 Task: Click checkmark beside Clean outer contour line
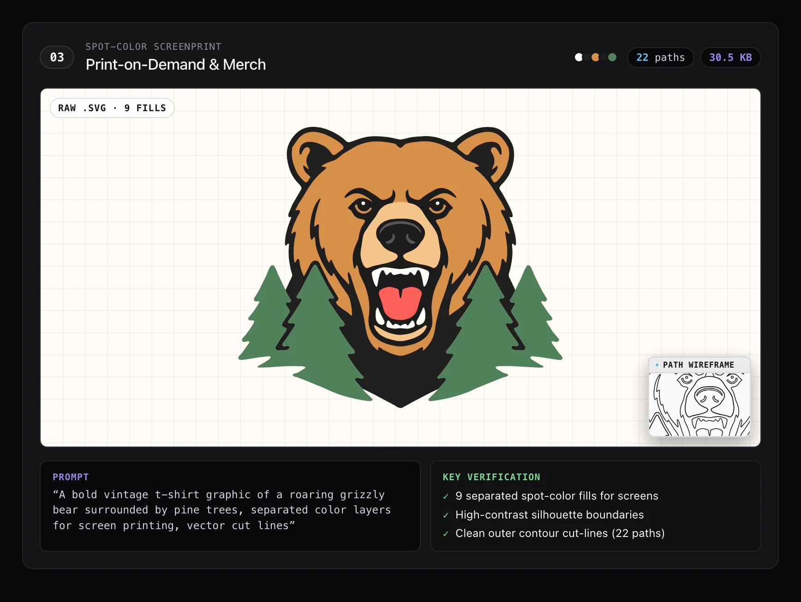pyautogui.click(x=446, y=534)
